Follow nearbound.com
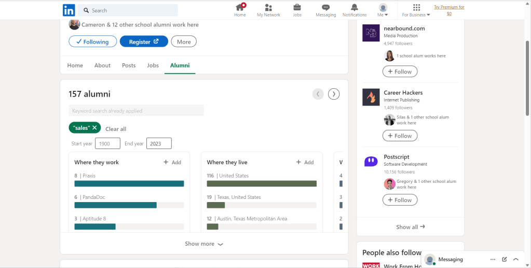 (x=400, y=72)
